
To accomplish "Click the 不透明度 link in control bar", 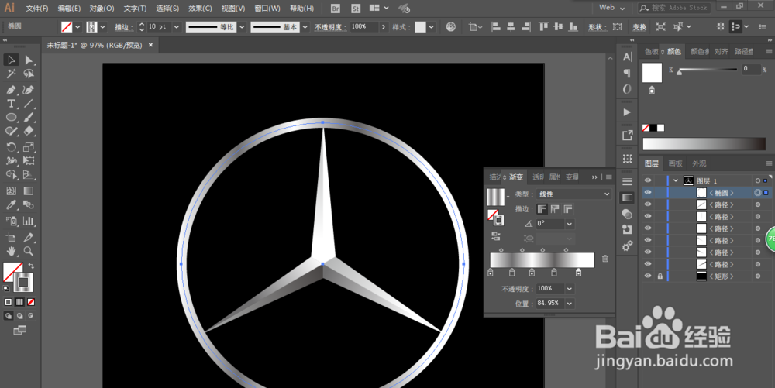I will [x=330, y=27].
